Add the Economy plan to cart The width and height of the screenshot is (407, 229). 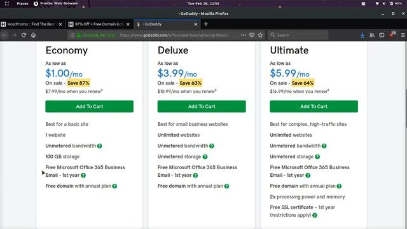[89, 106]
